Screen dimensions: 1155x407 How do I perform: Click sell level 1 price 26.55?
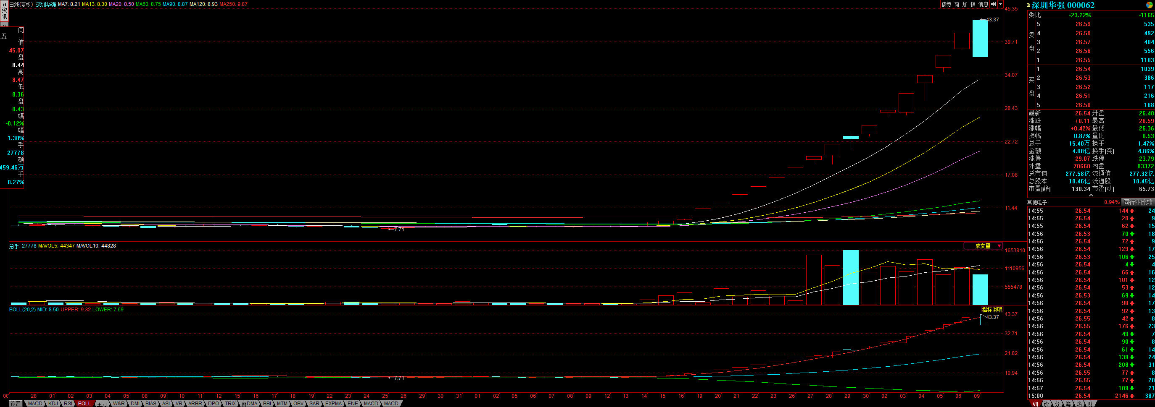click(1083, 60)
